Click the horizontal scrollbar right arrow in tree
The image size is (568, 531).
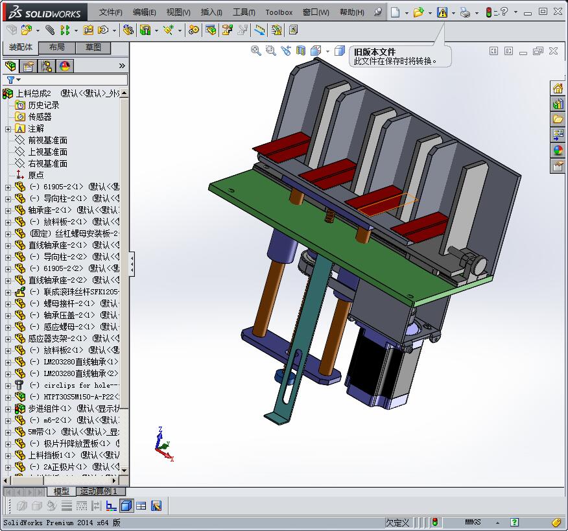click(114, 480)
